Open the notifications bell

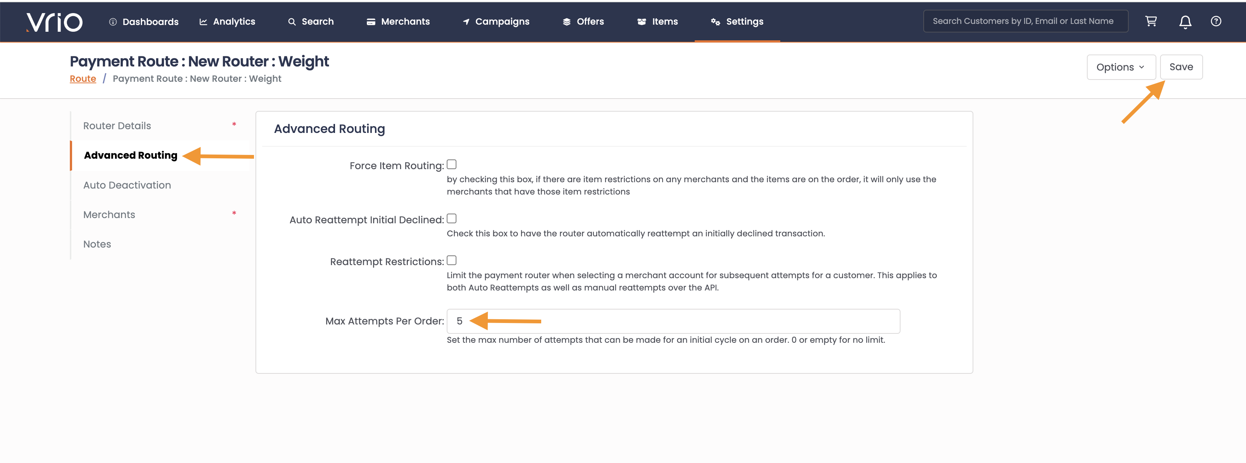tap(1185, 22)
